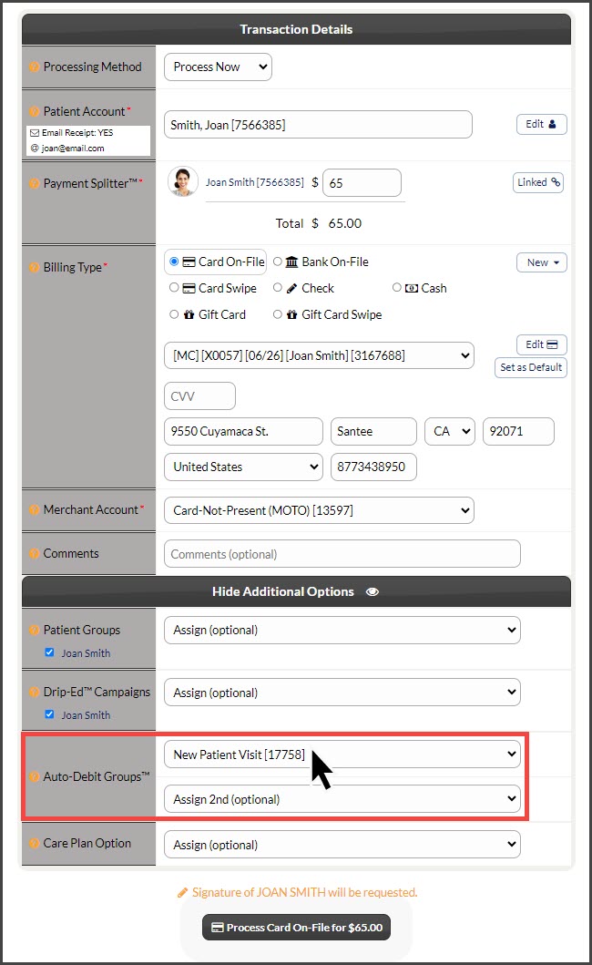Click Joan Smith's profile photo
Image resolution: width=592 pixels, height=965 pixels.
click(183, 181)
